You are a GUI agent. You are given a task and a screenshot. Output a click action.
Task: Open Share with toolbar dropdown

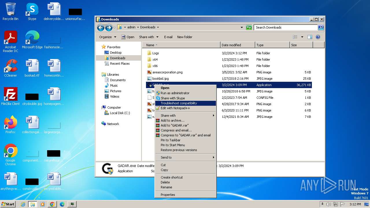(x=149, y=37)
